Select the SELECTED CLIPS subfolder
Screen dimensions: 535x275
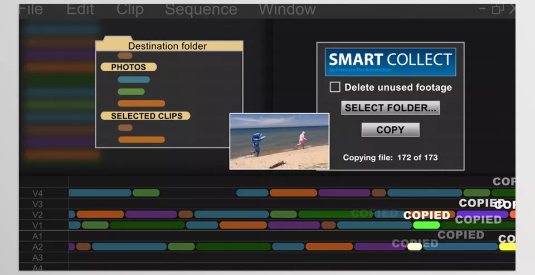coord(145,116)
